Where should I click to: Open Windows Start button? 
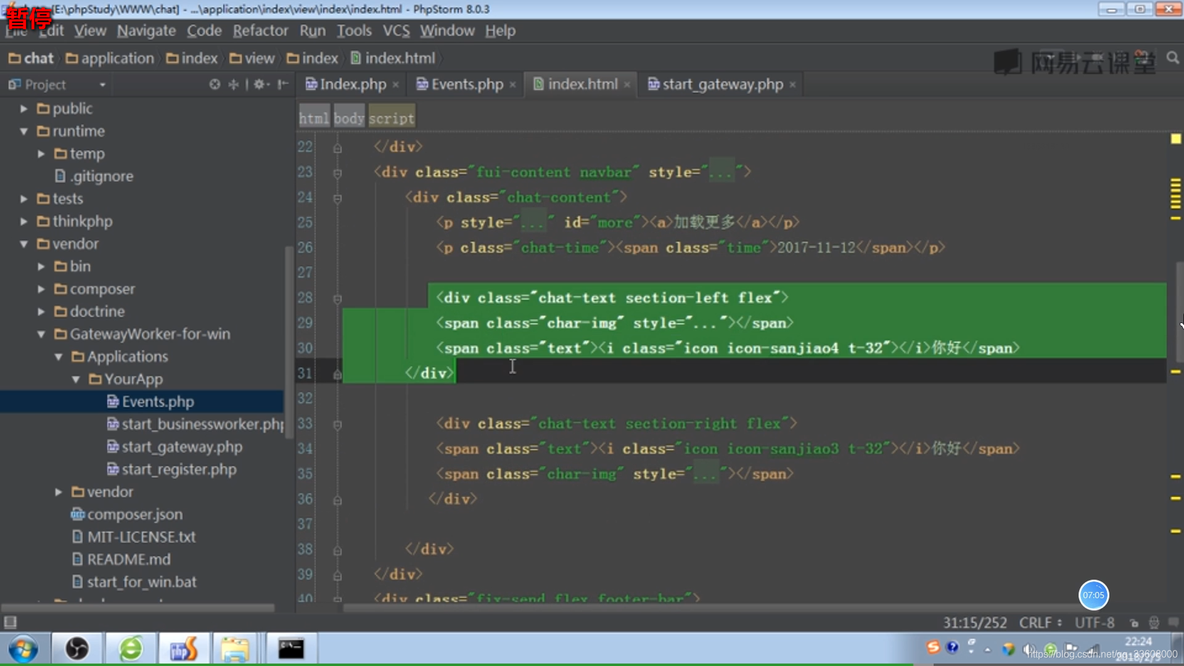tap(23, 649)
